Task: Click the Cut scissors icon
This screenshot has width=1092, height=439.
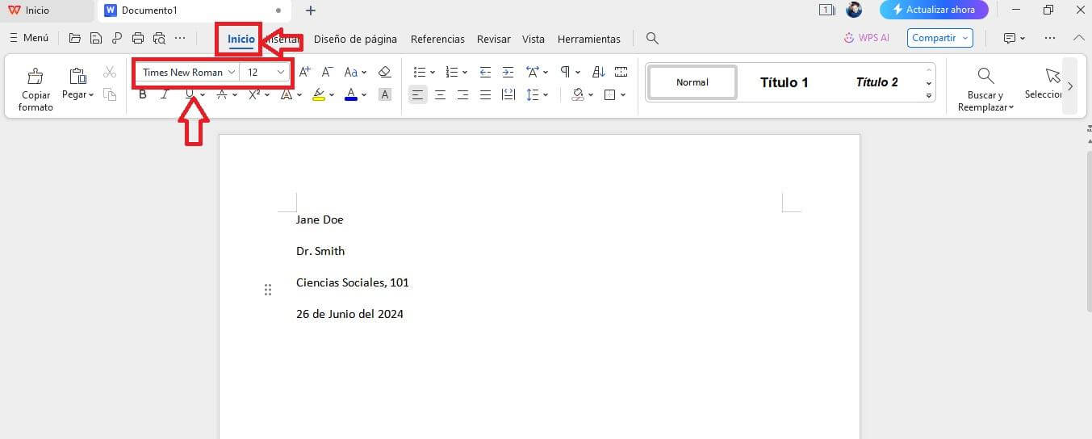Action: click(x=110, y=73)
